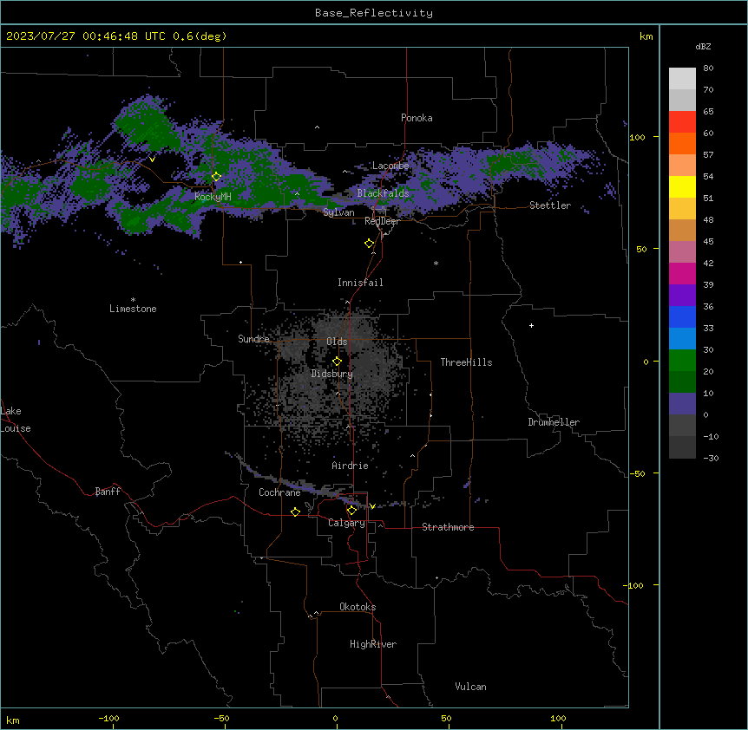Click the yellow radar marker near RockyMH
The width and height of the screenshot is (748, 730).
click(217, 177)
